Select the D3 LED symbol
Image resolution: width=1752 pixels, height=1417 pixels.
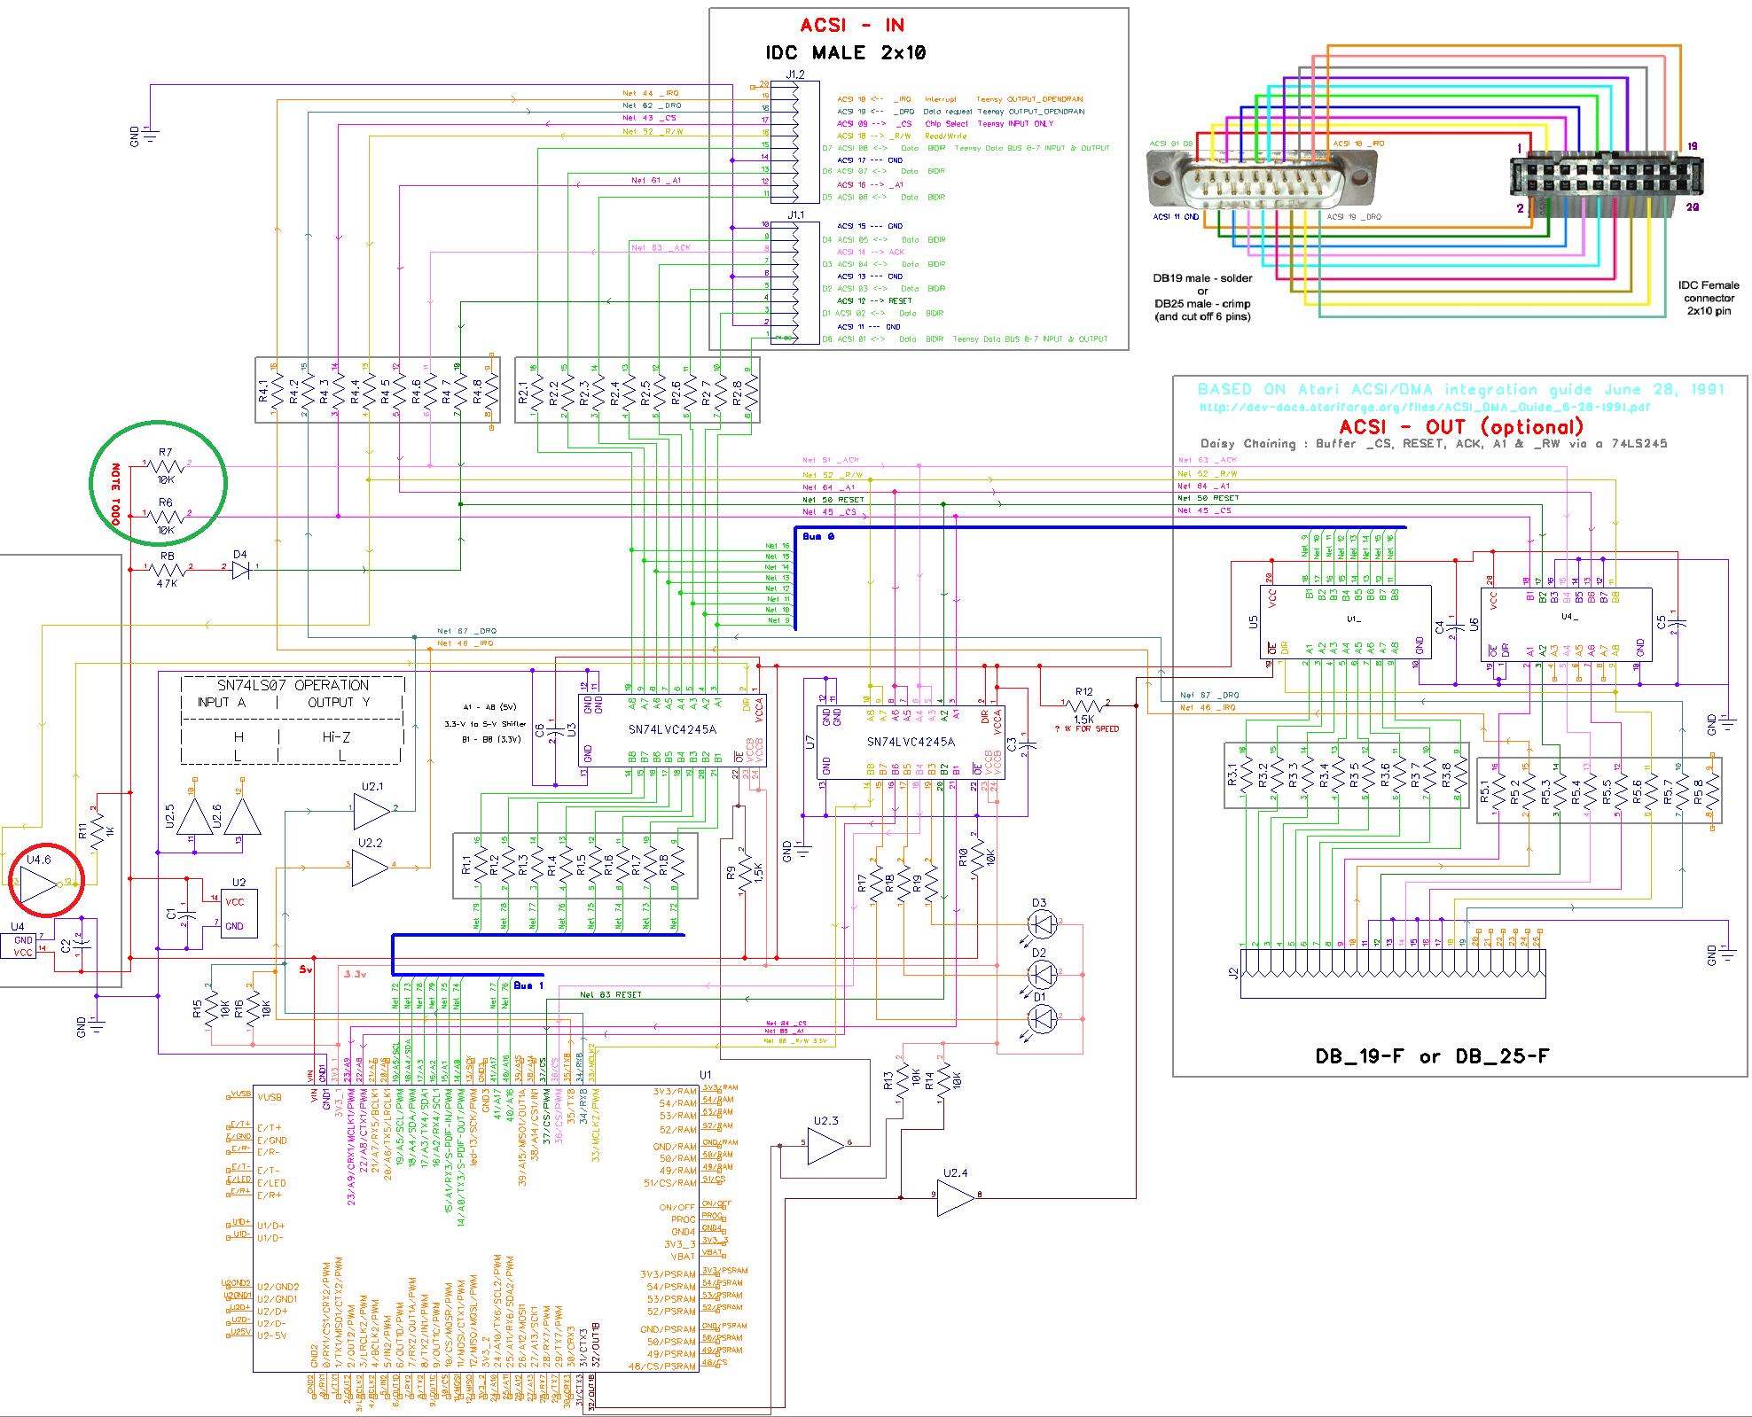[x=1042, y=924]
